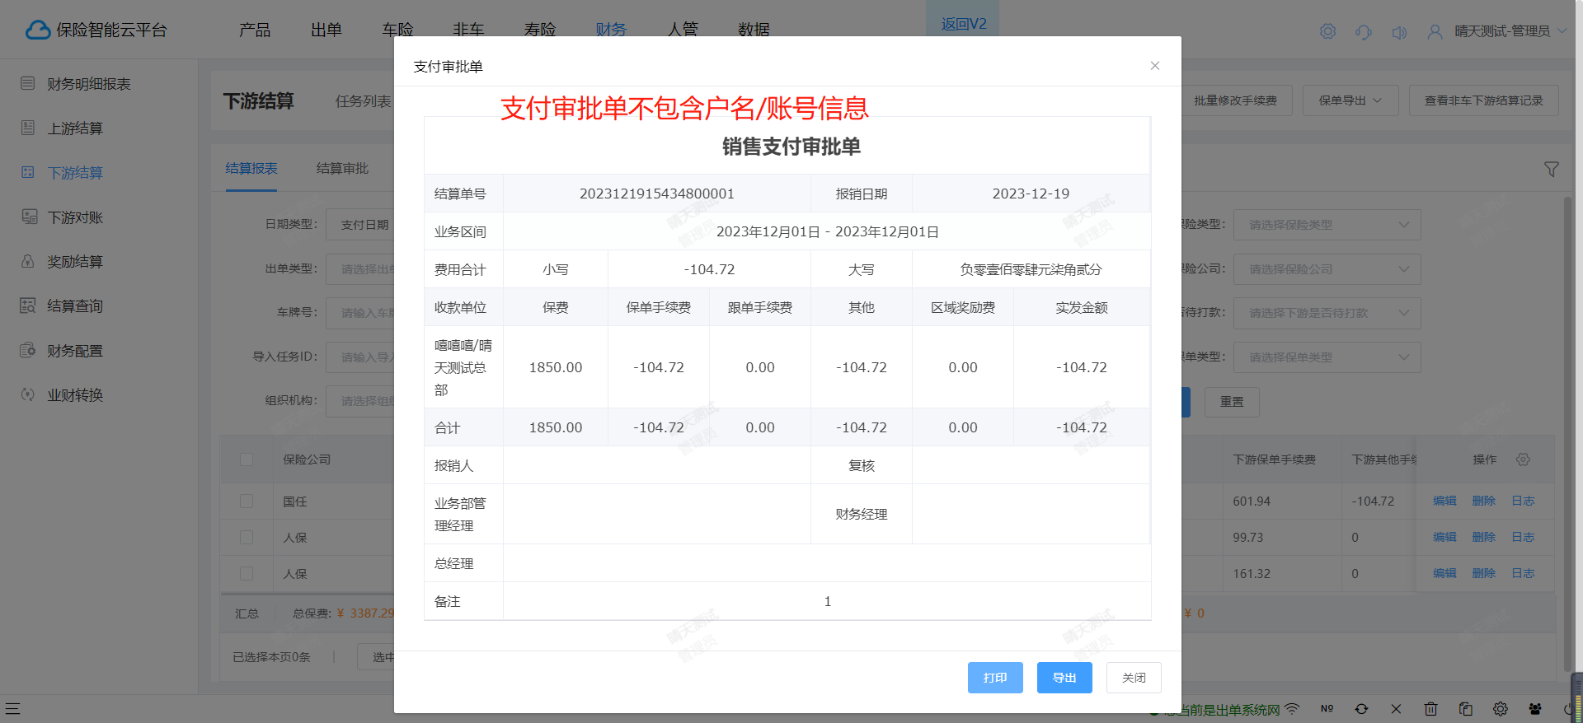Open the 组织机构 select field
The height and width of the screenshot is (723, 1583).
click(360, 401)
